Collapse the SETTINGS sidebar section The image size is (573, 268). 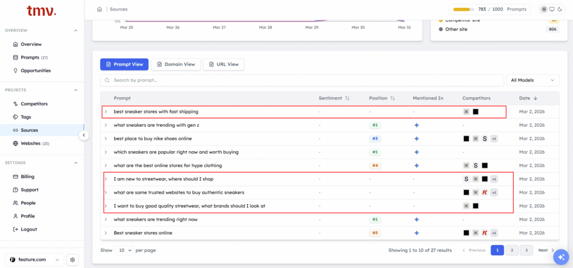(76, 163)
